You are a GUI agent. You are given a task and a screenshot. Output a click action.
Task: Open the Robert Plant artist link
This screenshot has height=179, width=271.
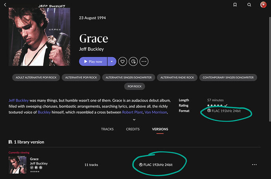coord(132,112)
